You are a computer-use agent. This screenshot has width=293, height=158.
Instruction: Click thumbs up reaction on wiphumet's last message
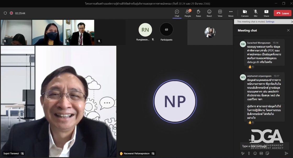coord(251,122)
